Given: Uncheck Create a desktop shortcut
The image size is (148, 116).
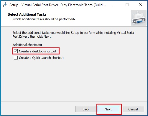Looking at the screenshot, I should [x=16, y=51].
